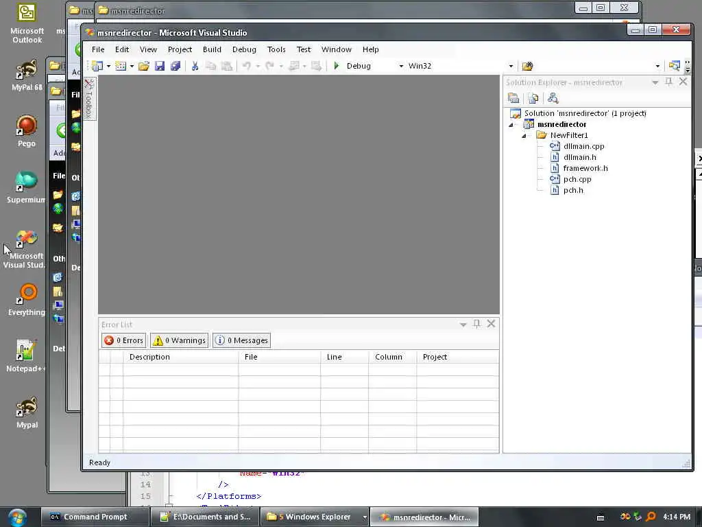This screenshot has height=527, width=702.
Task: Open the Project menu
Action: point(180,49)
